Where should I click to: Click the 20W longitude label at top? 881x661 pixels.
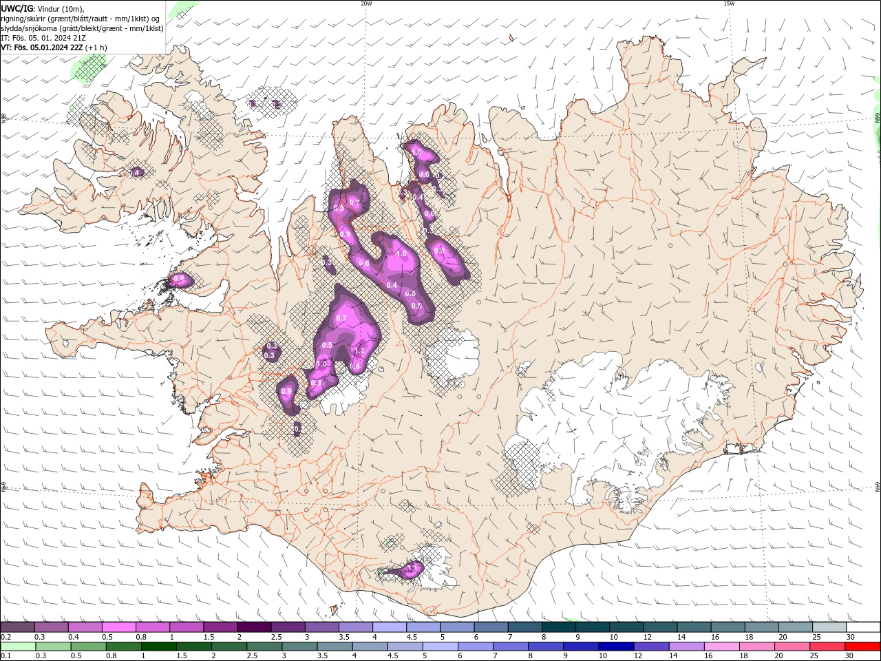point(366,3)
